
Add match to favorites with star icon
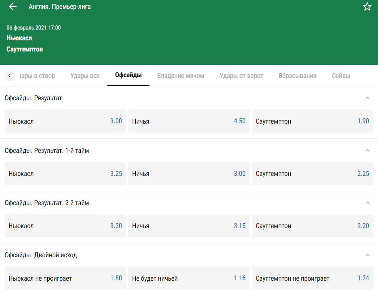tap(367, 7)
